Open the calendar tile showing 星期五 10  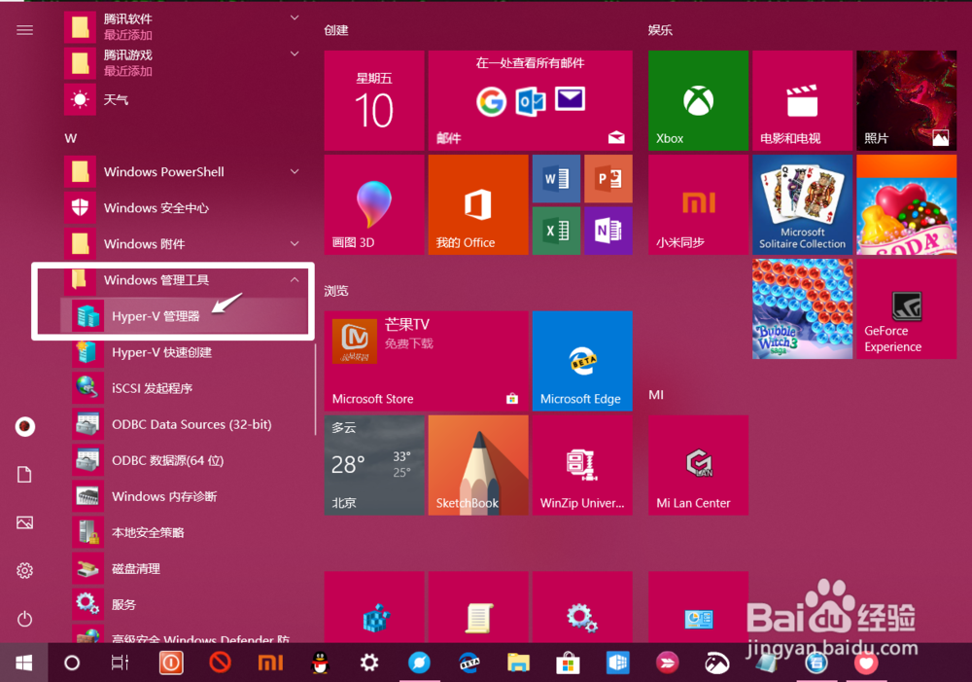pos(374,100)
